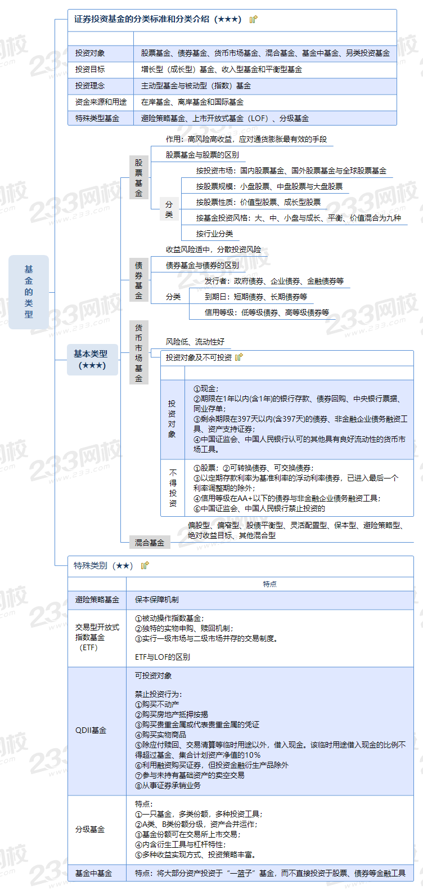
Task: Click the 主动型基金与被动型(指数)基金 cell
Action: coord(265,86)
